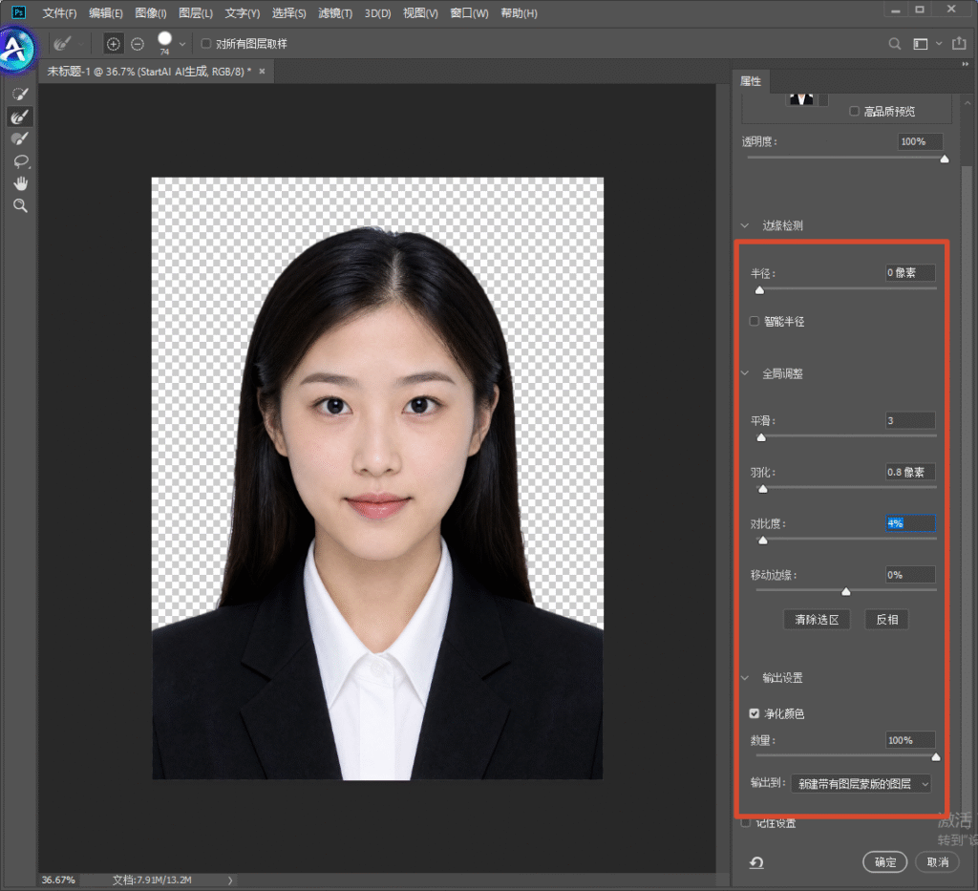This screenshot has width=978, height=891.
Task: Click the status bar arrow next to 文档 size
Action: pyautogui.click(x=230, y=880)
